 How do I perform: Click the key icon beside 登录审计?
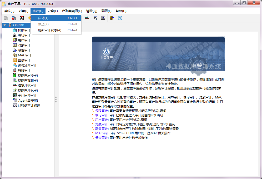point(15,60)
